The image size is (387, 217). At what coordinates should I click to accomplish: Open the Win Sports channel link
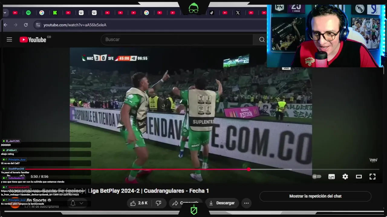point(36,200)
